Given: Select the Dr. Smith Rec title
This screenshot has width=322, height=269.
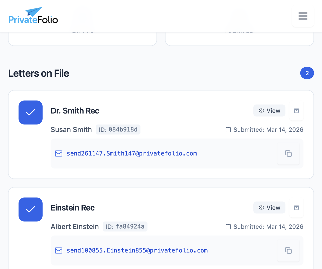Looking at the screenshot, I should 75,111.
